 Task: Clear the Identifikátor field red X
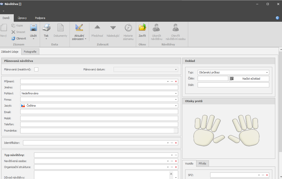[176, 143]
